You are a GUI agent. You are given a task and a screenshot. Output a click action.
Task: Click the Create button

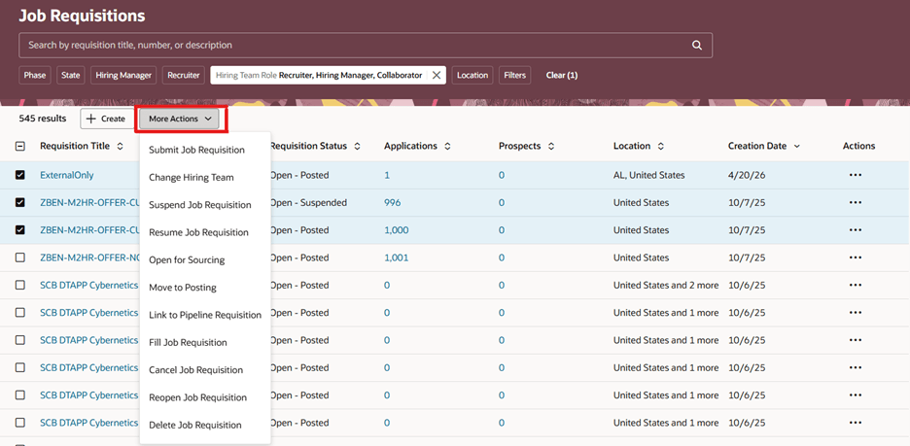pyautogui.click(x=107, y=119)
